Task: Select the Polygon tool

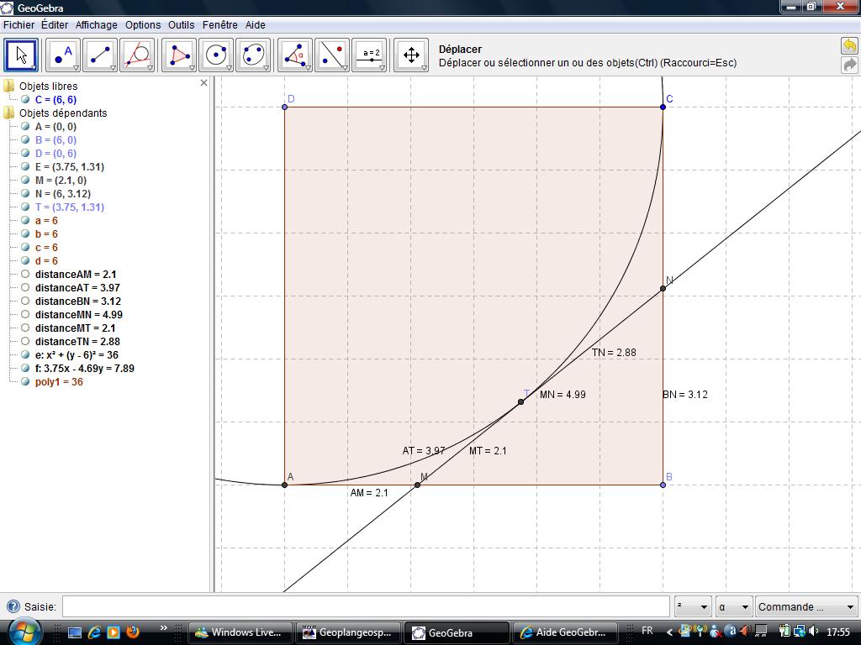Action: point(178,55)
